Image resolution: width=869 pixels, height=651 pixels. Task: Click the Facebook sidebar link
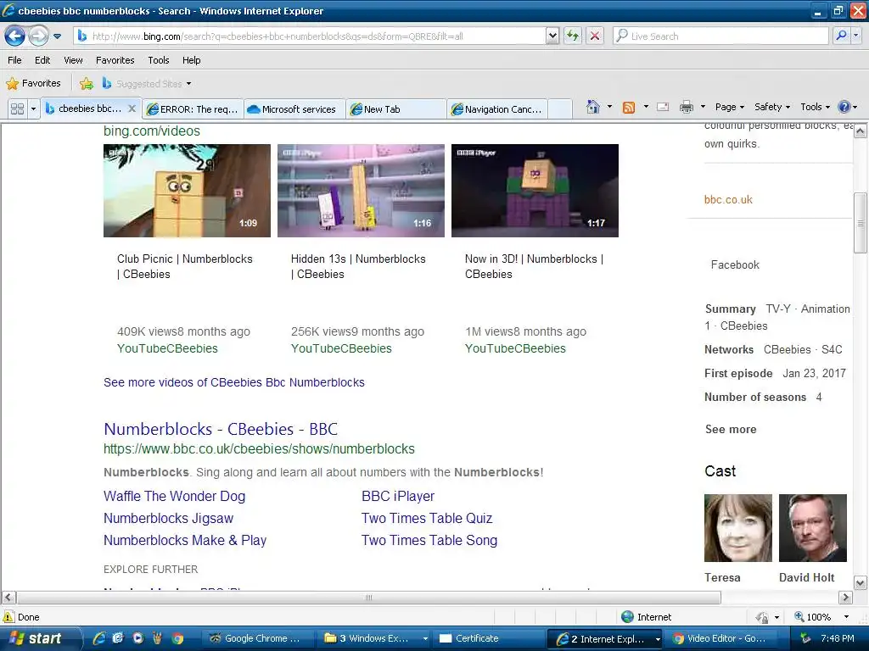pyautogui.click(x=735, y=264)
